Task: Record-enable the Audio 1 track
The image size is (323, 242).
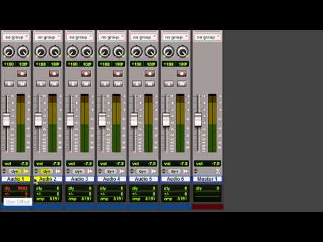Action: point(22,73)
